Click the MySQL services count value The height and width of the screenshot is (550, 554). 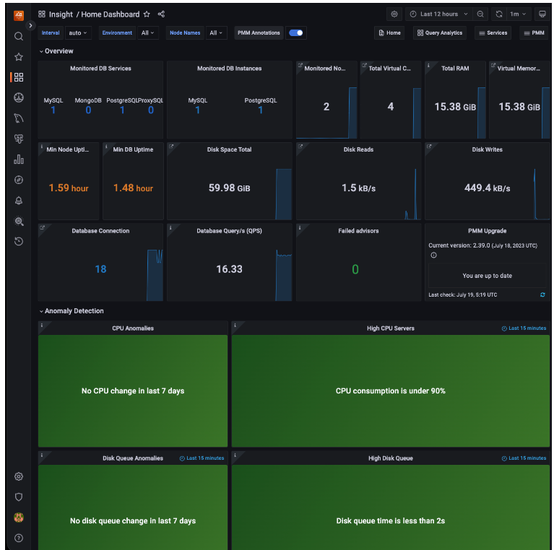coord(53,110)
